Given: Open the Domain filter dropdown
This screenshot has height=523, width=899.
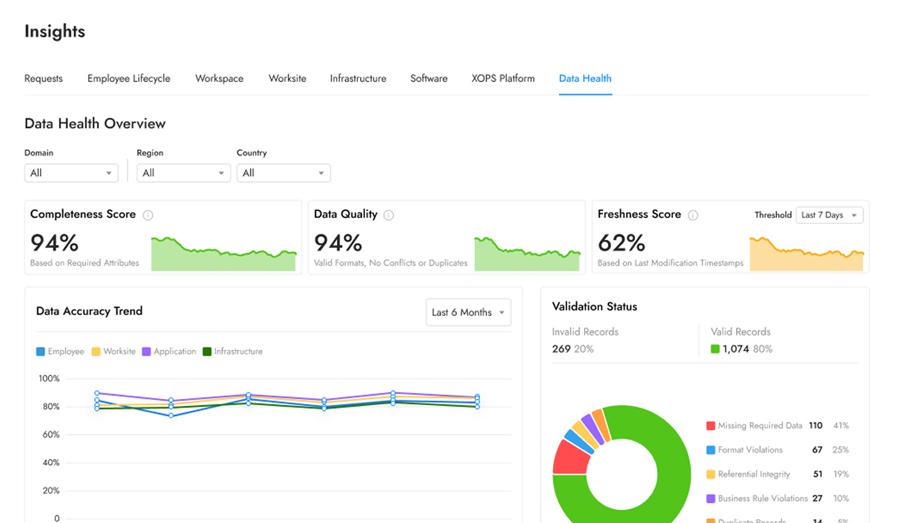Looking at the screenshot, I should 71,172.
